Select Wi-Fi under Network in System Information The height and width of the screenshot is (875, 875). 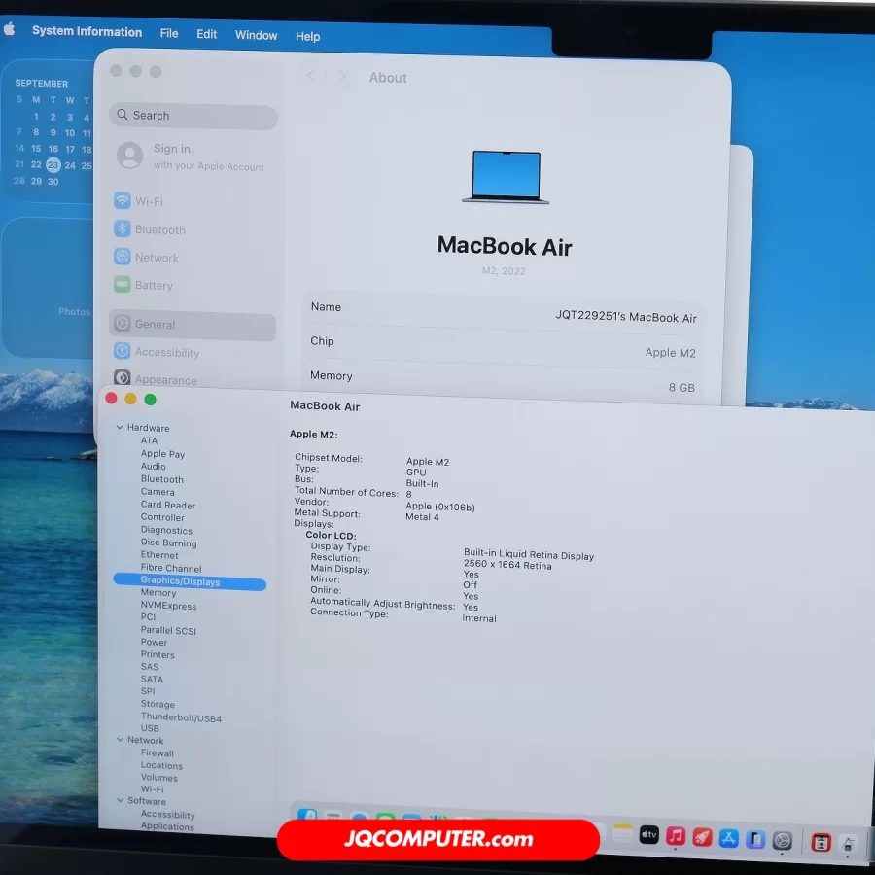tap(152, 789)
